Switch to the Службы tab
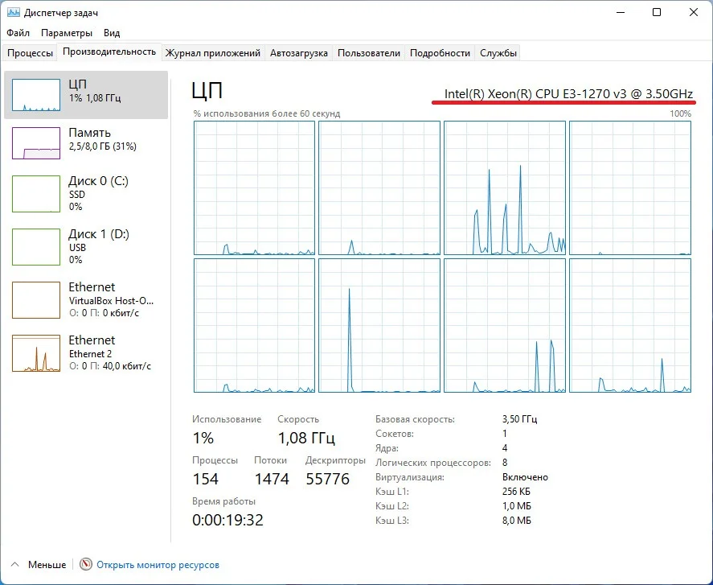The image size is (713, 585). click(x=498, y=53)
